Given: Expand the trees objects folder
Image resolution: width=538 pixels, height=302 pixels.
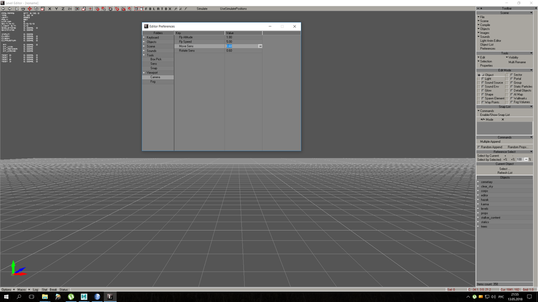Looking at the screenshot, I should click(x=478, y=226).
